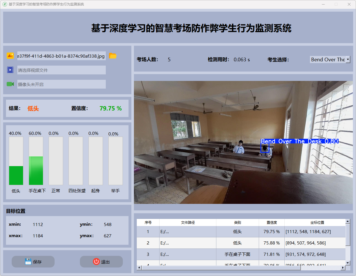
Task: Click the video file film icon
Action: click(10, 70)
